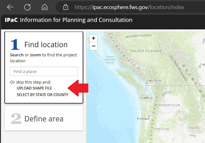The width and height of the screenshot is (205, 143).
Task: Zoom in on the map
Action: 93,38
